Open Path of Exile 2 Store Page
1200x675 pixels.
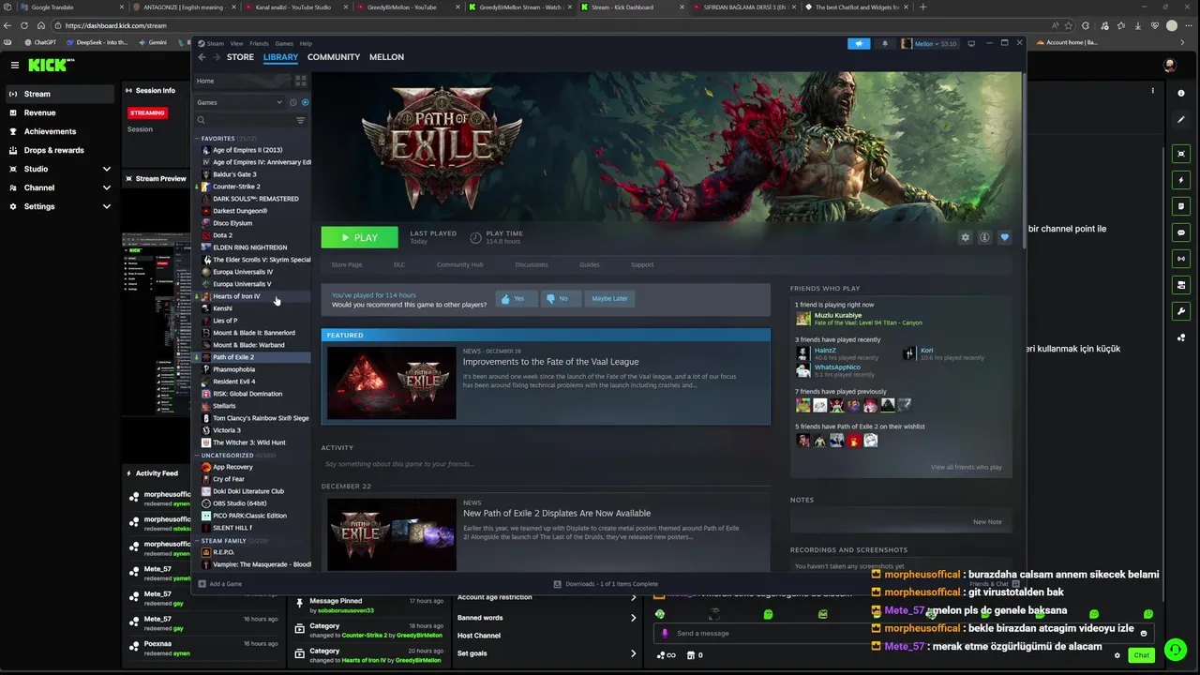click(346, 264)
